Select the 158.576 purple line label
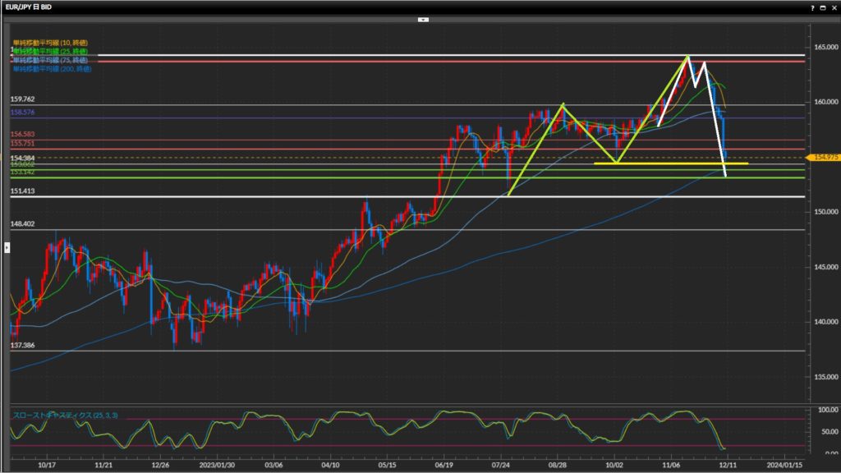841x473 pixels. [x=22, y=112]
